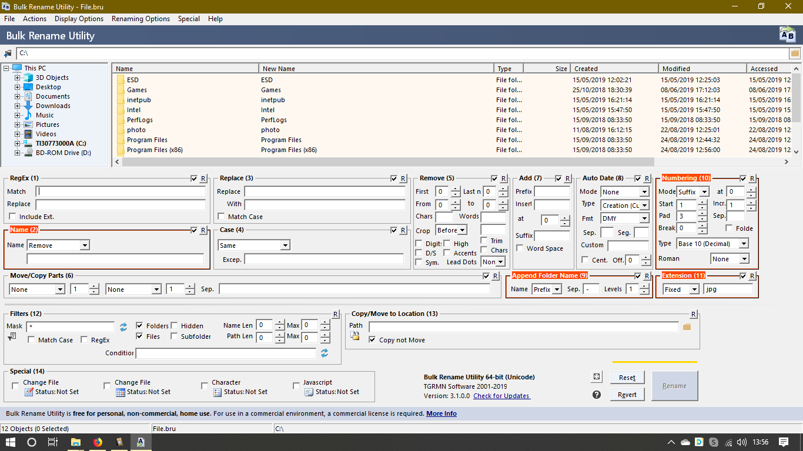Click the Revert button
The width and height of the screenshot is (803, 451).
click(627, 395)
